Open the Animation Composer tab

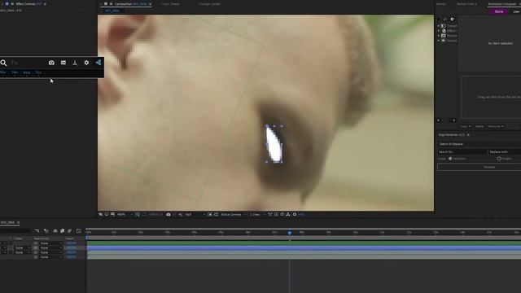click(502, 4)
